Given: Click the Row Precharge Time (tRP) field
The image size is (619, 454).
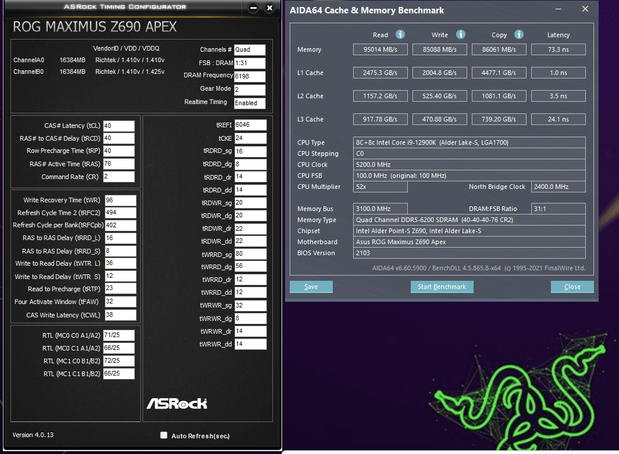Looking at the screenshot, I should (119, 151).
